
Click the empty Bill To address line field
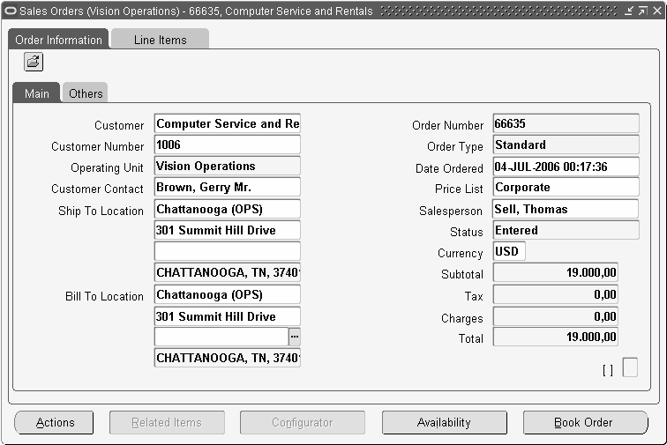tap(221, 337)
